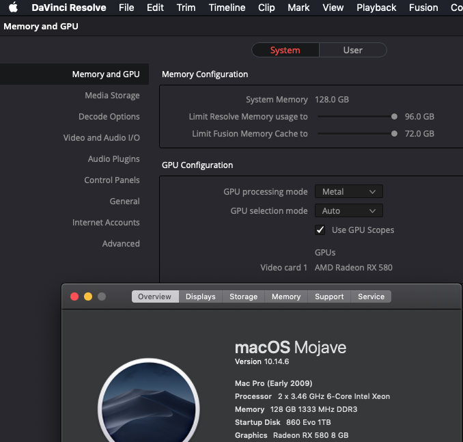The width and height of the screenshot is (463, 442).
Task: Click the 96.0 GB memory value
Action: 419,117
